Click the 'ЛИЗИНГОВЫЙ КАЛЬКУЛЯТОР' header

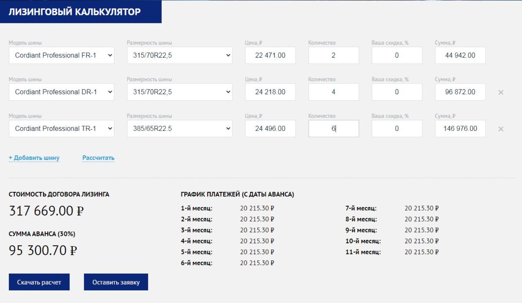(x=75, y=12)
